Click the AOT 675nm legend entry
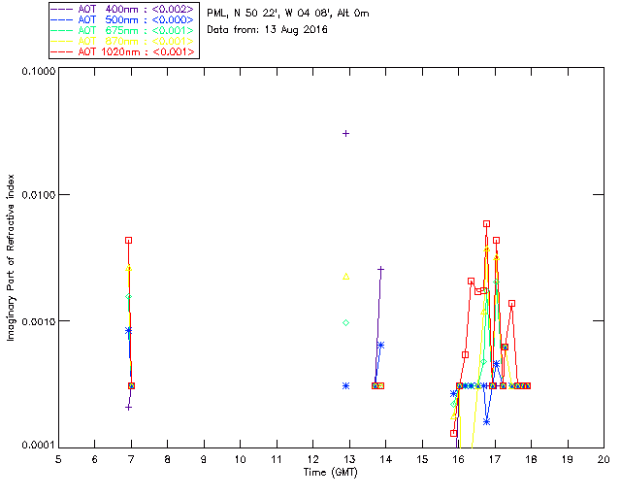 tap(123, 30)
